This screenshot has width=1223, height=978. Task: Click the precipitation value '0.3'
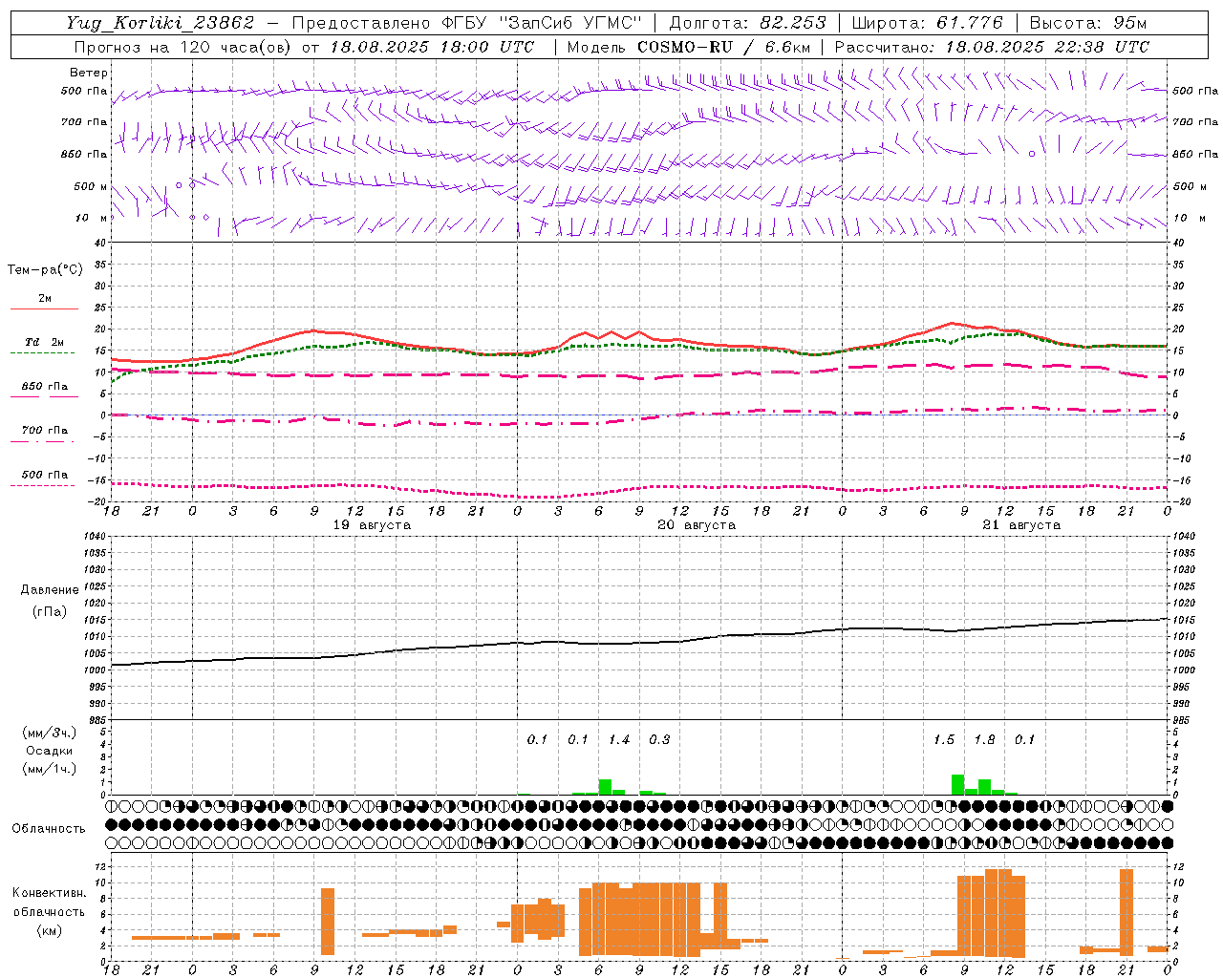pyautogui.click(x=659, y=740)
